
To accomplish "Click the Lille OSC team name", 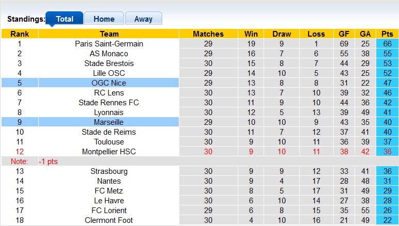I will (109, 73).
